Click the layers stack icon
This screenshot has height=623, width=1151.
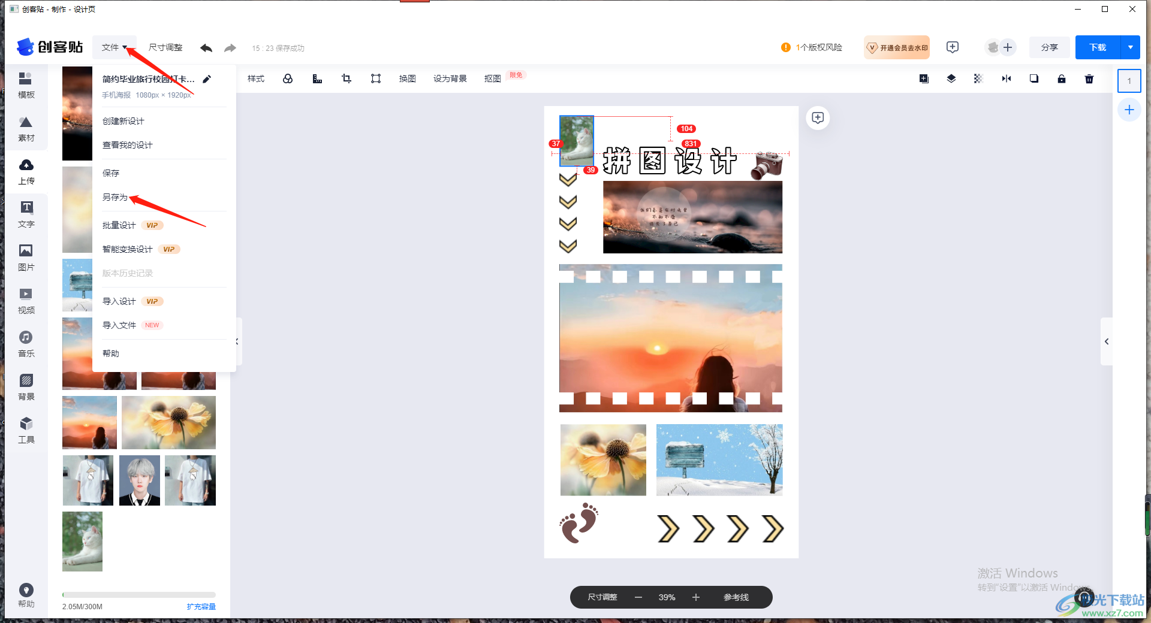coord(951,78)
